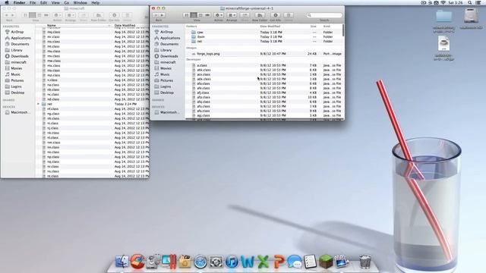Switch minecraftforge-universal window to column view
486x273 pixels.
tap(200, 15)
